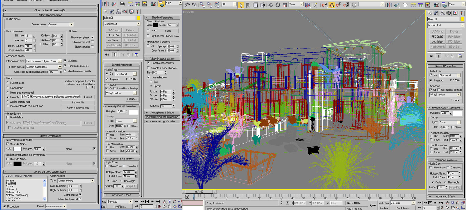The height and width of the screenshot is (210, 466).
Task: Collapse the VRay:: Irradiance map rollout
Action: point(50,15)
